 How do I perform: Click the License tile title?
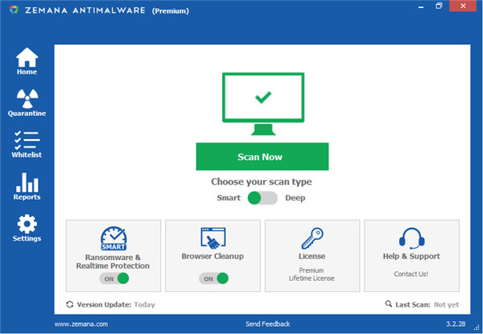pyautogui.click(x=312, y=256)
